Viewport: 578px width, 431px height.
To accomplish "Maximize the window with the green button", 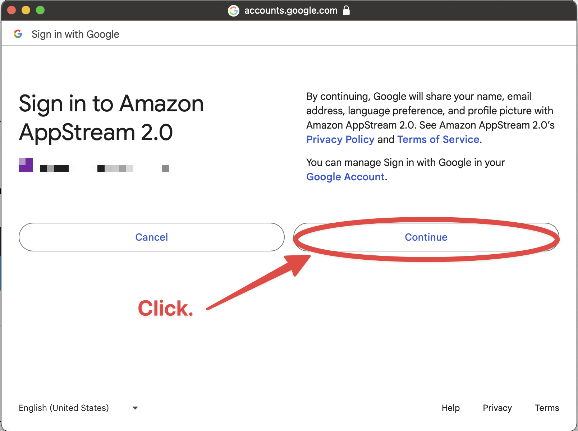I will click(x=40, y=10).
